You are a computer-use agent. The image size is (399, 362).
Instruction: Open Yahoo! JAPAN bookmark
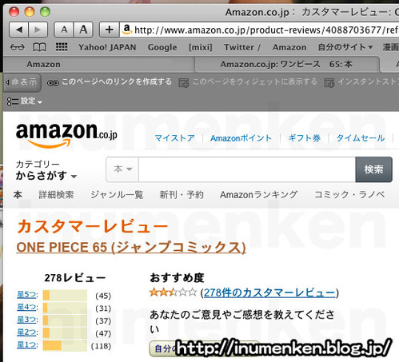(107, 47)
